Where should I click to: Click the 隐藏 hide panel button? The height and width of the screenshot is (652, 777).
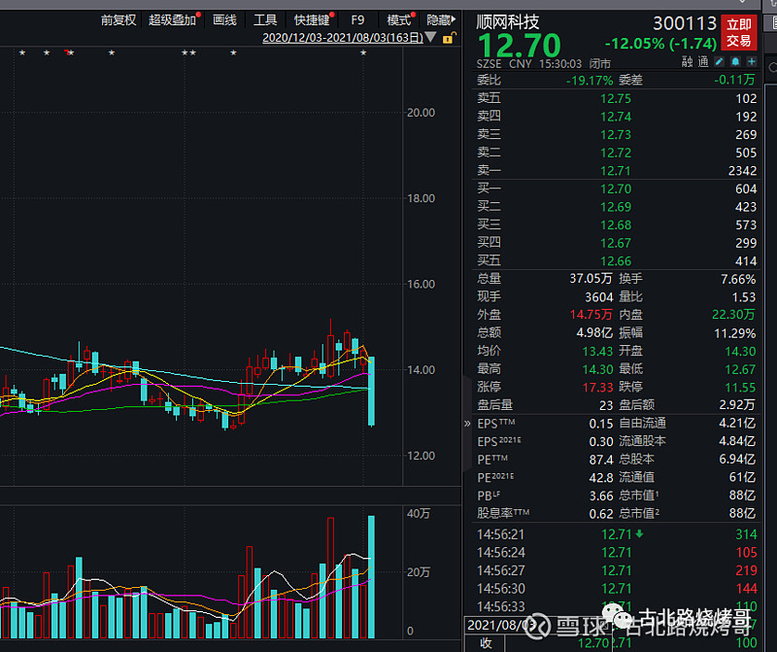[x=441, y=20]
